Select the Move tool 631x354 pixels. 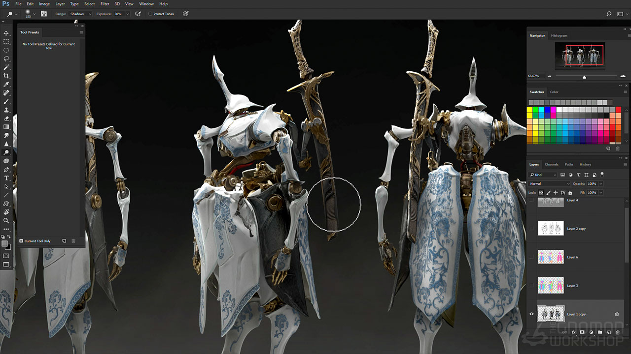click(x=6, y=33)
